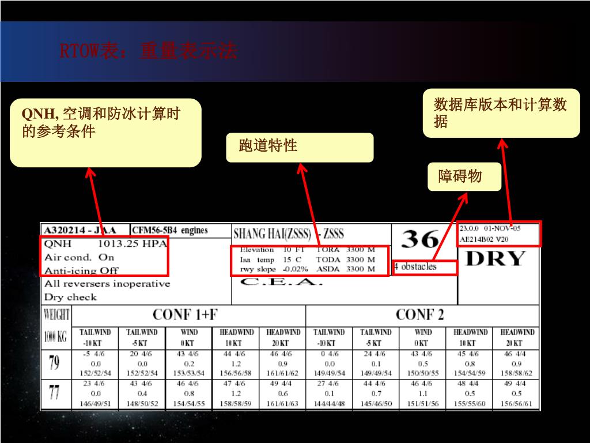
Task: Select the weight row label '79'
Action: [54, 363]
